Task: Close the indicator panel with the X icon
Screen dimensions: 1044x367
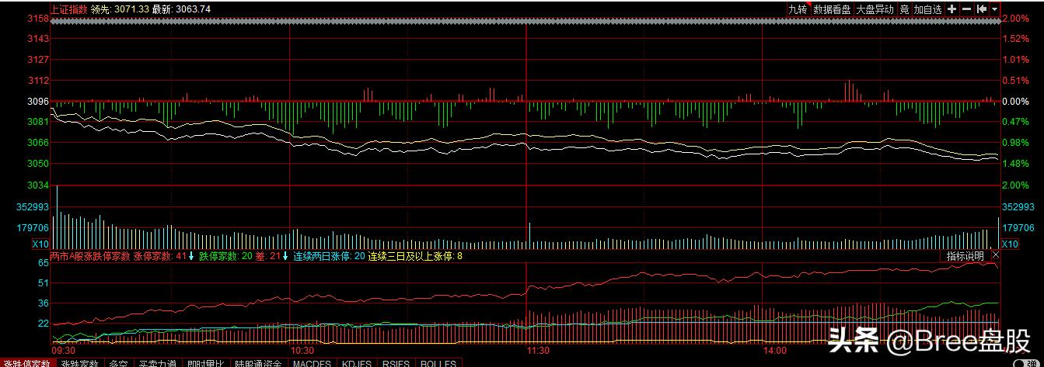Action: click(x=995, y=255)
